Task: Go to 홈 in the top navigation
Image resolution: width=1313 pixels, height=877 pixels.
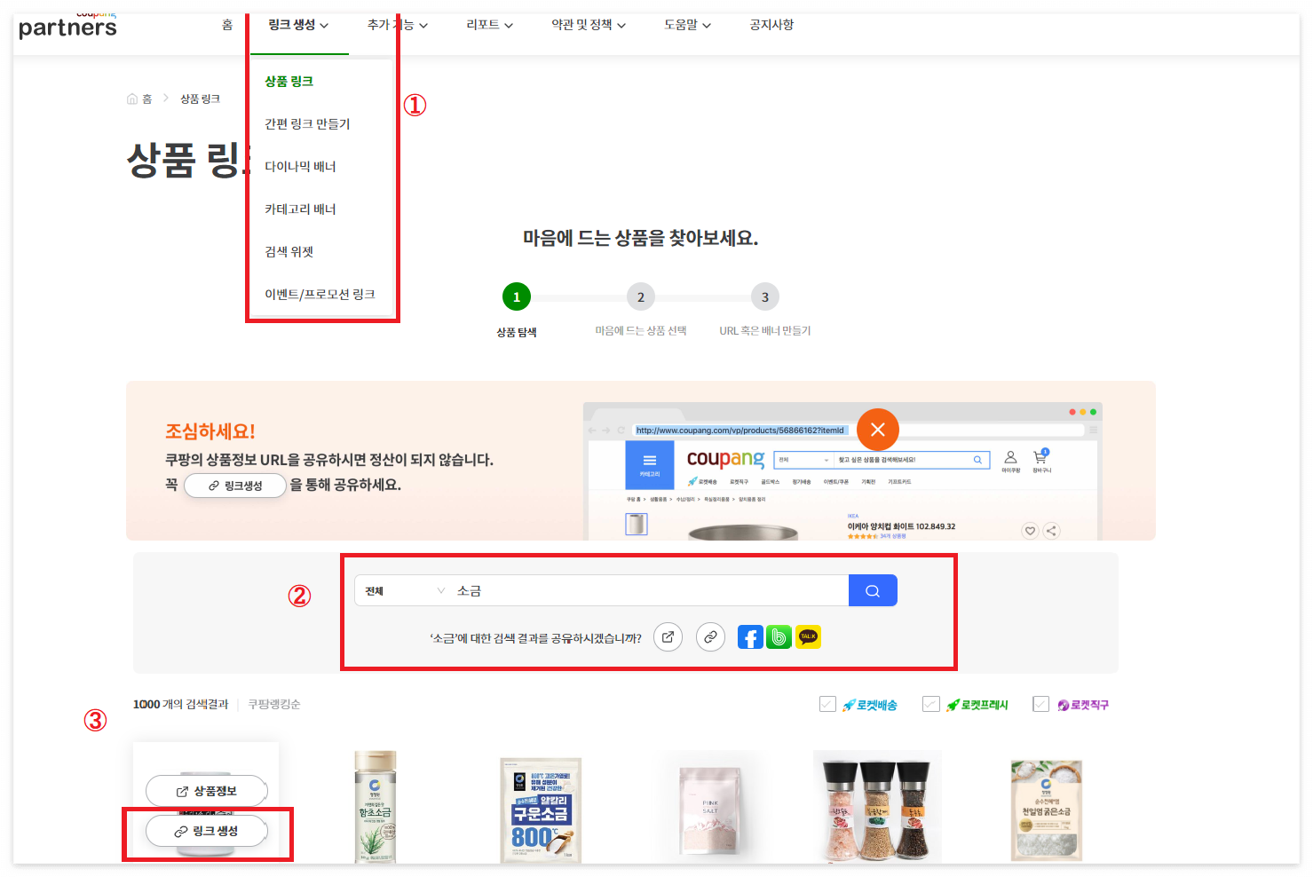Action: (x=227, y=25)
